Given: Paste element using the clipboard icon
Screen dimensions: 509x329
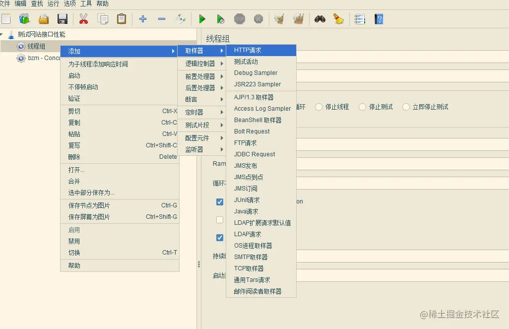Looking at the screenshot, I should click(x=122, y=19).
